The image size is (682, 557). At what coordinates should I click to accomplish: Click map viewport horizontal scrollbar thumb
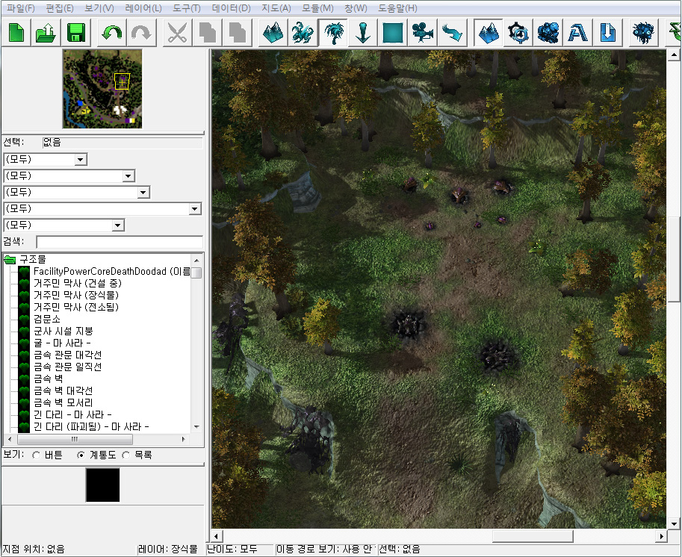coord(533,536)
